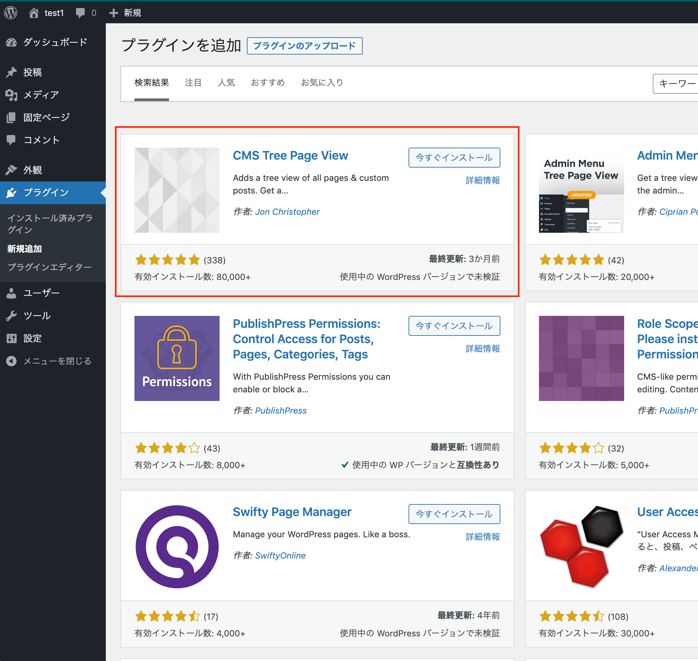Click 今すぐインストール for CMS Tree Page View
The height and width of the screenshot is (661, 698).
454,157
